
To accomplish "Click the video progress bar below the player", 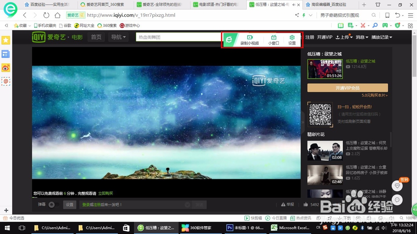I will (166, 197).
